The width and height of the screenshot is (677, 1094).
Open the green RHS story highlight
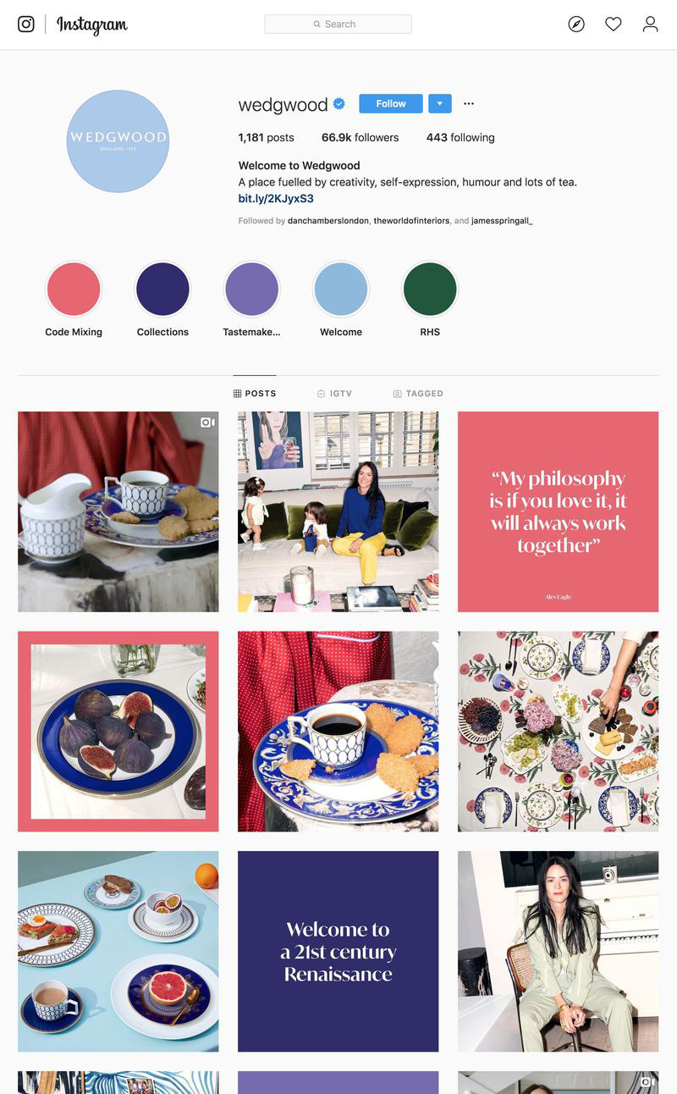tap(430, 289)
